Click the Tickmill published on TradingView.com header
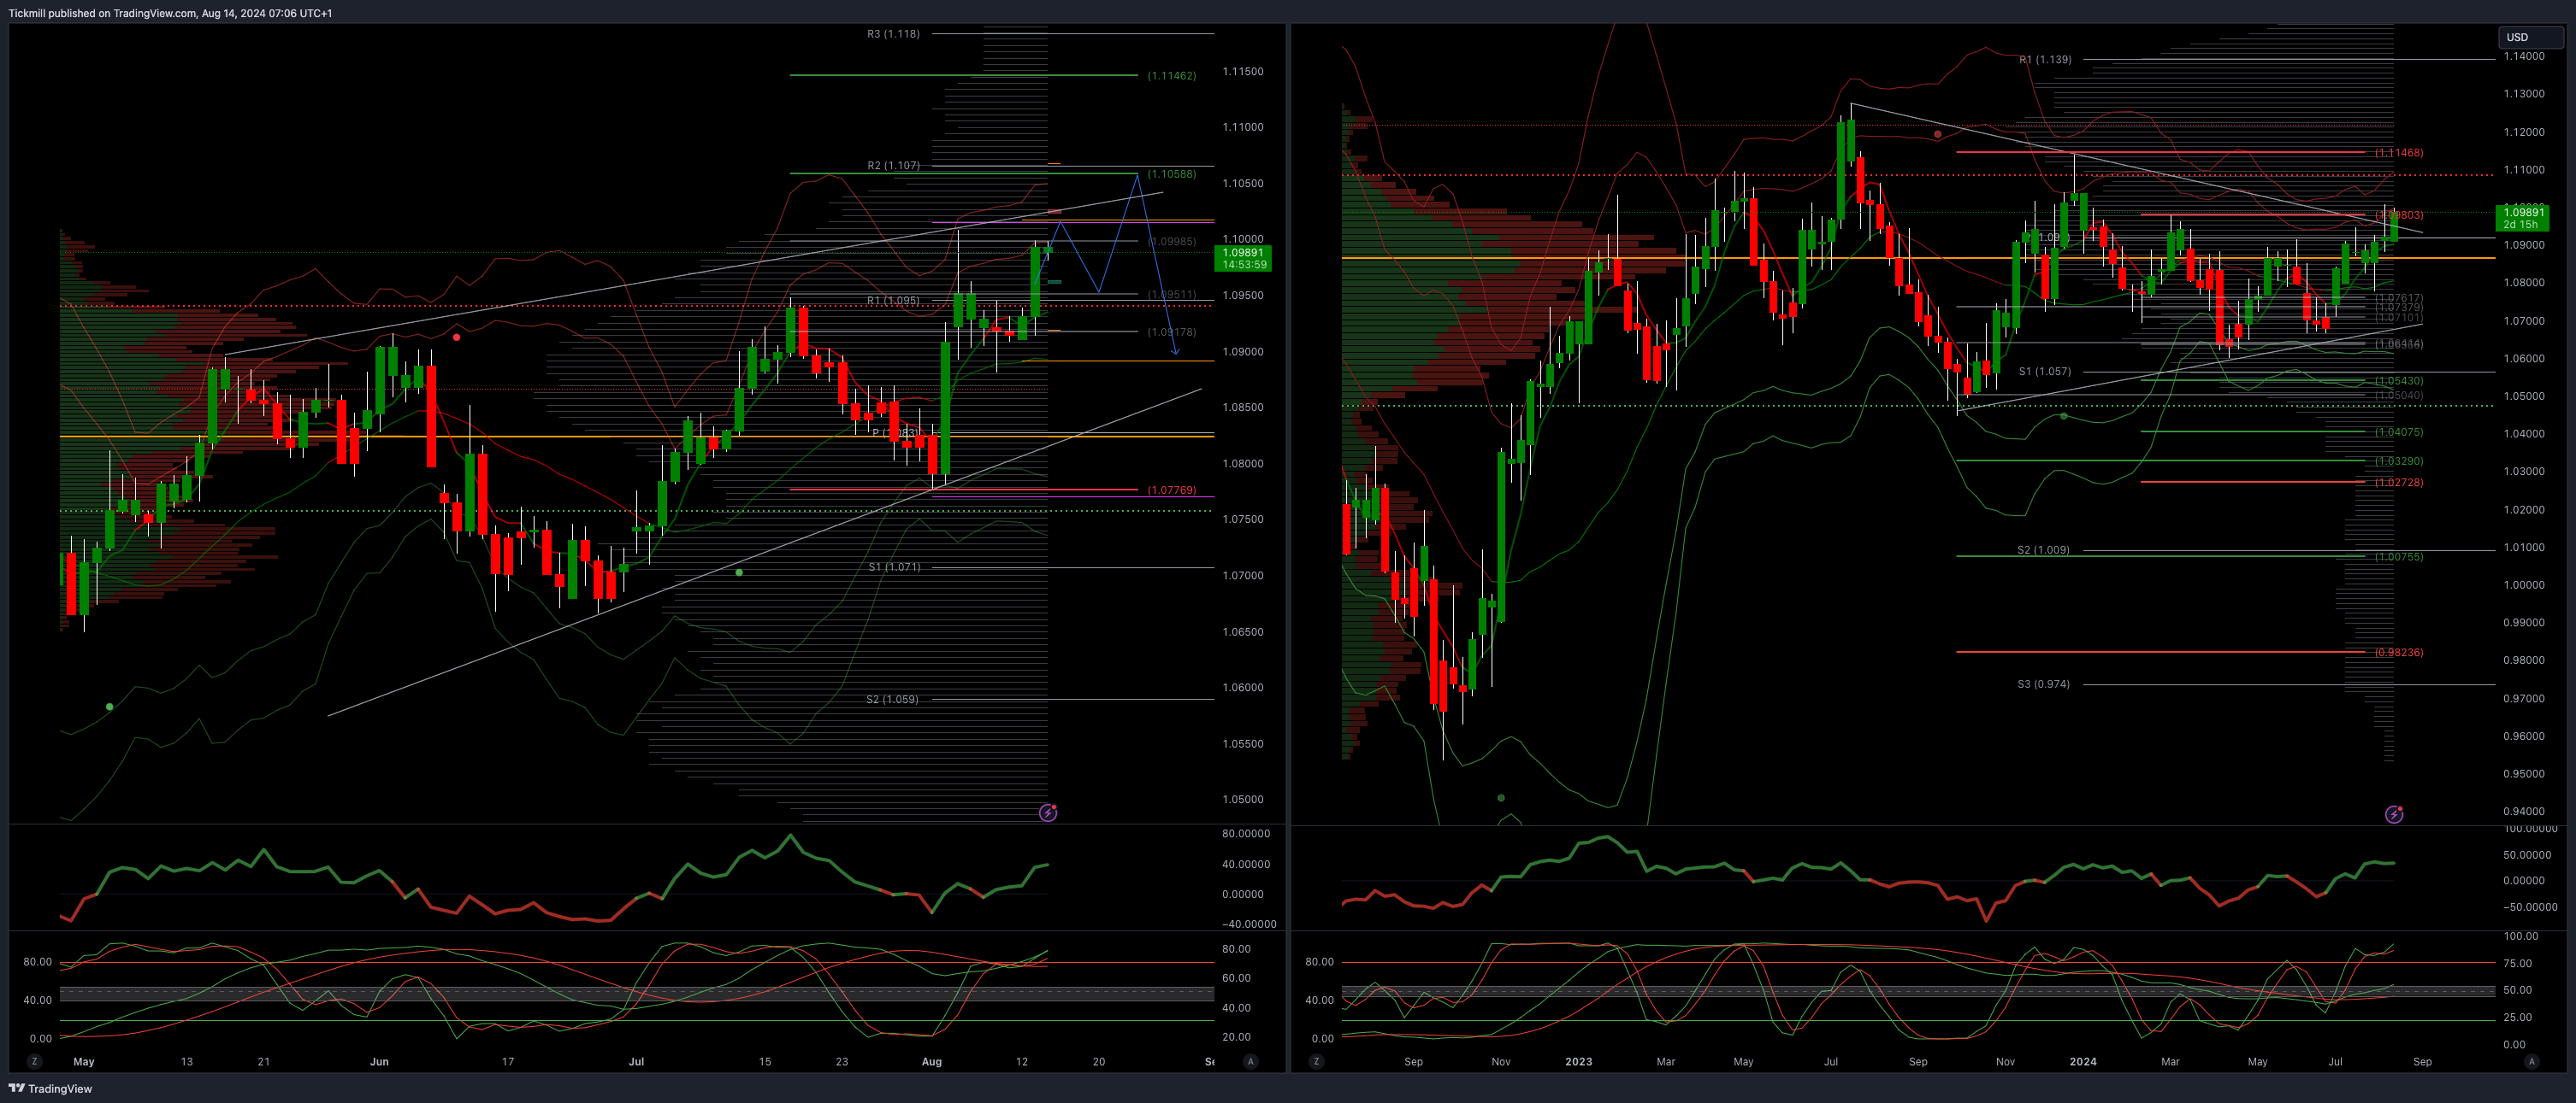This screenshot has height=1103, width=2576. click(x=170, y=13)
